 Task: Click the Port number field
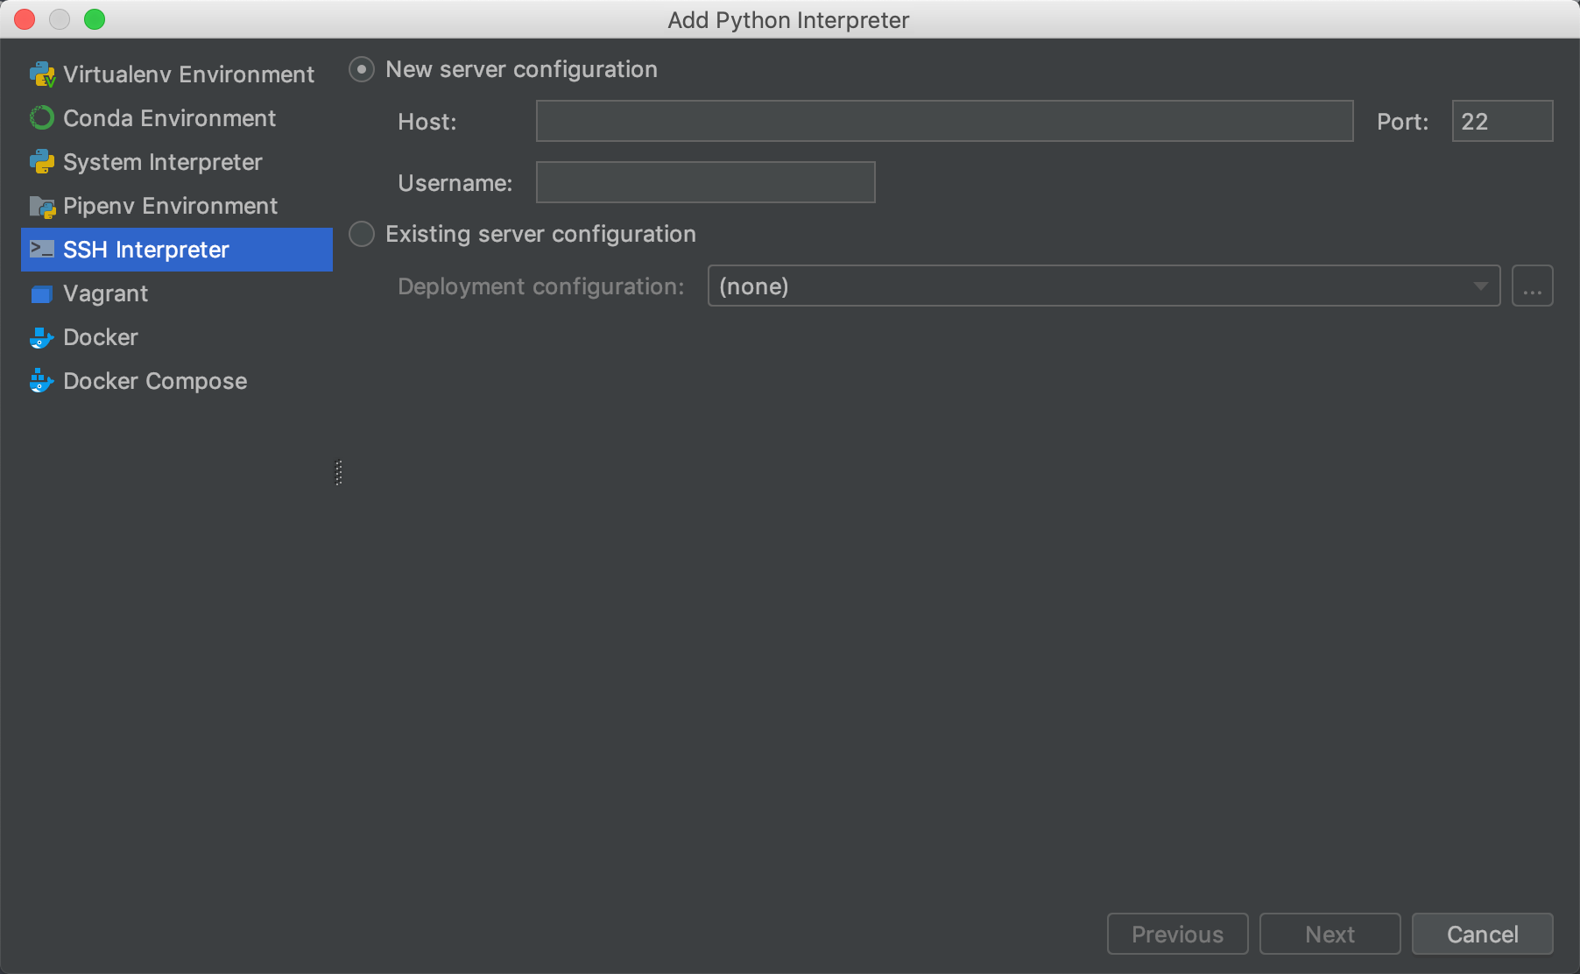click(1501, 121)
